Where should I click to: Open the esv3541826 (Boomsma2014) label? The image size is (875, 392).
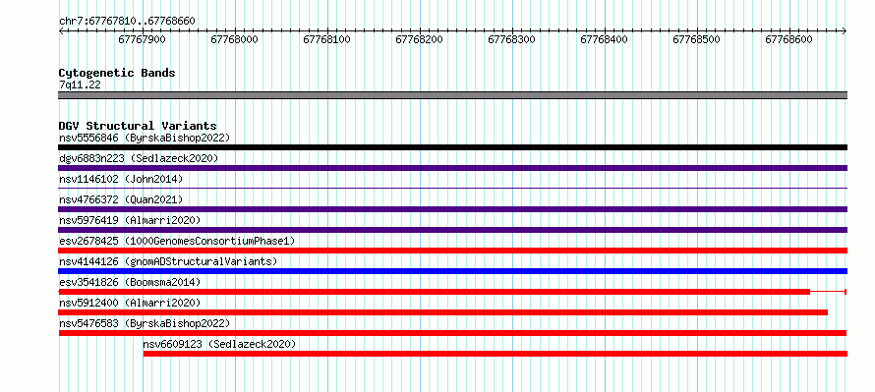[x=130, y=282]
